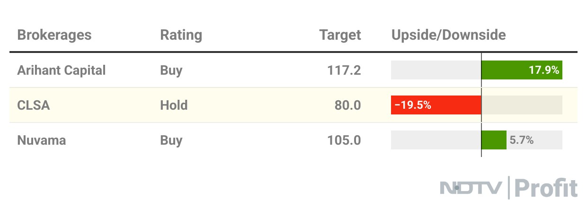Screen dimensions: 587x209
Task: Select the Rating column header
Action: tap(181, 35)
